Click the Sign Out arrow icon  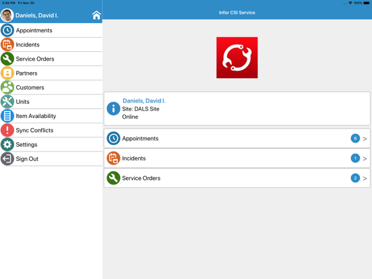7,158
